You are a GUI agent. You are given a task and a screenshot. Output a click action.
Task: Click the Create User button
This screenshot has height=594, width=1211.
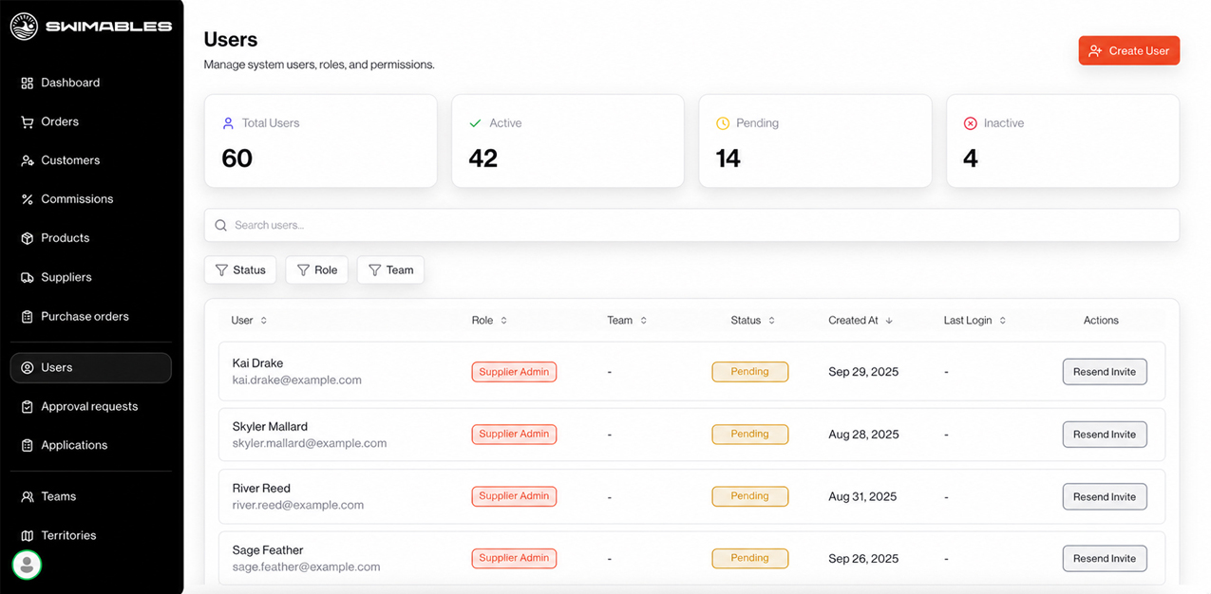click(1128, 51)
